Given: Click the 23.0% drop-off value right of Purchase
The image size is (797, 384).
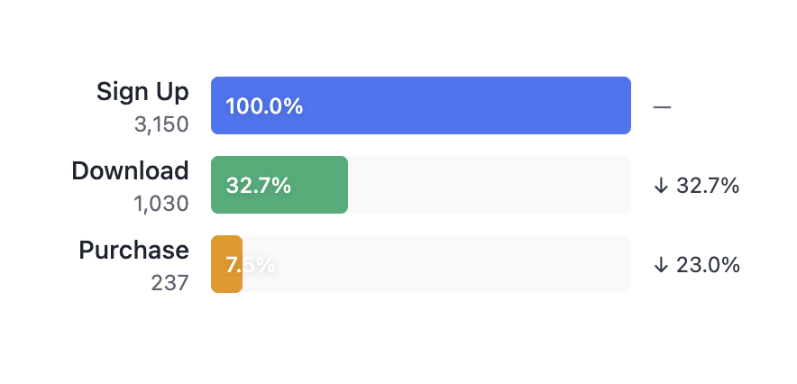Looking at the screenshot, I should 708,265.
